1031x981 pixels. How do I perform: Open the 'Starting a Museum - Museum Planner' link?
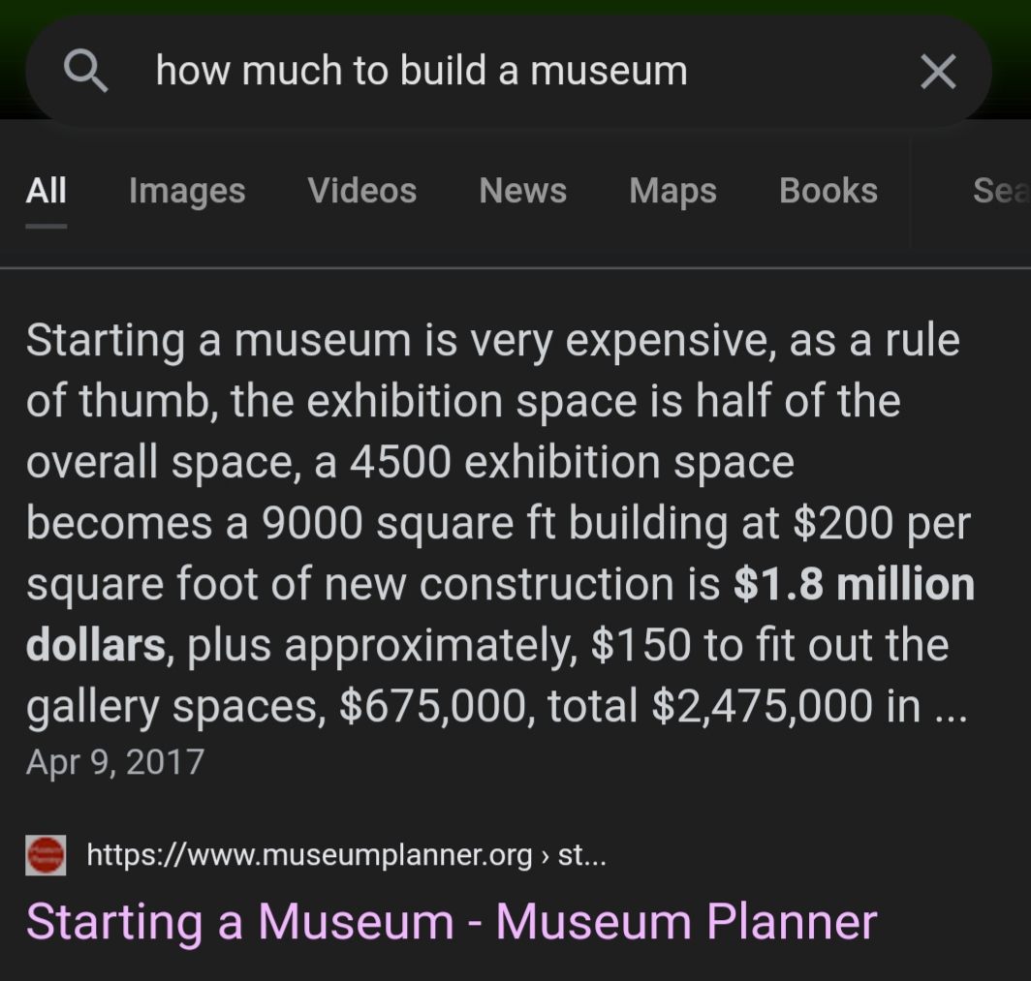click(x=452, y=923)
